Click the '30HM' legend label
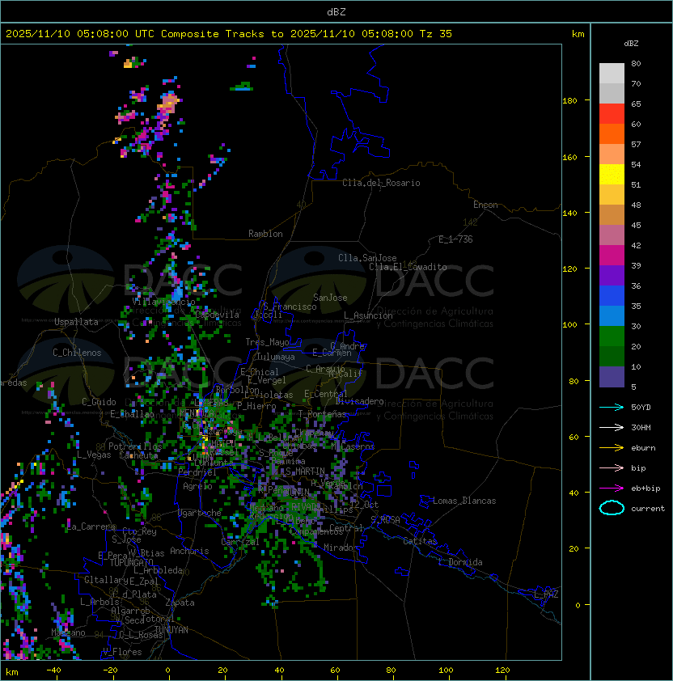Screen dimensions: 673x681 641,427
